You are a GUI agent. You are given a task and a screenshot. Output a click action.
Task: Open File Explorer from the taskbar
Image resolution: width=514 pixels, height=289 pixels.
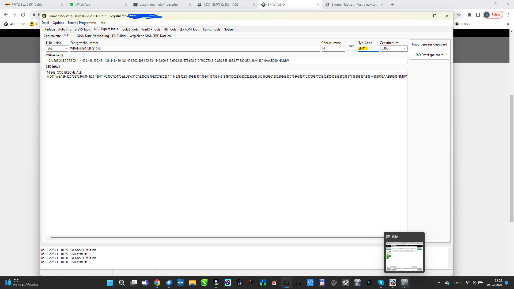[x=192, y=283]
